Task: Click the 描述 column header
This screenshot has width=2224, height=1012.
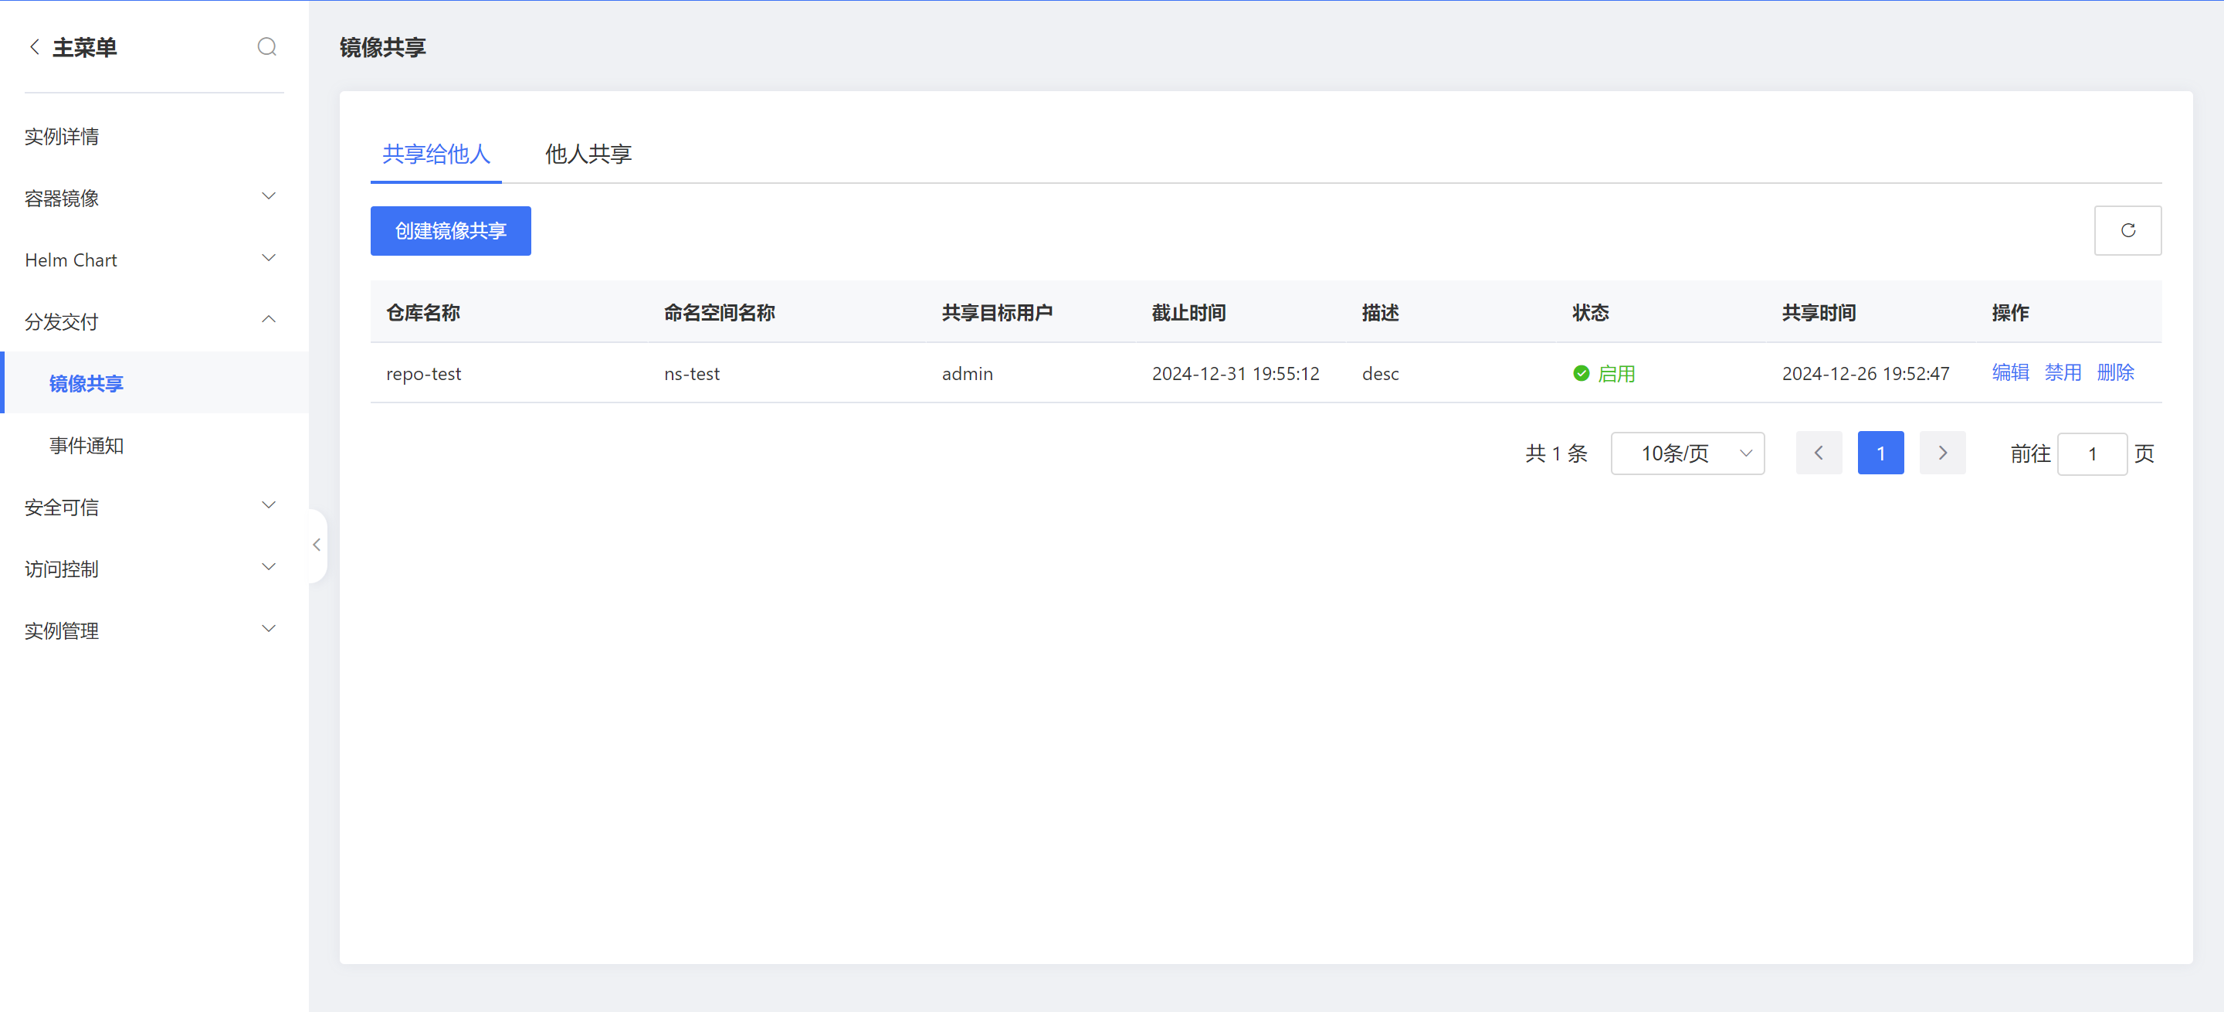Action: click(x=1381, y=312)
